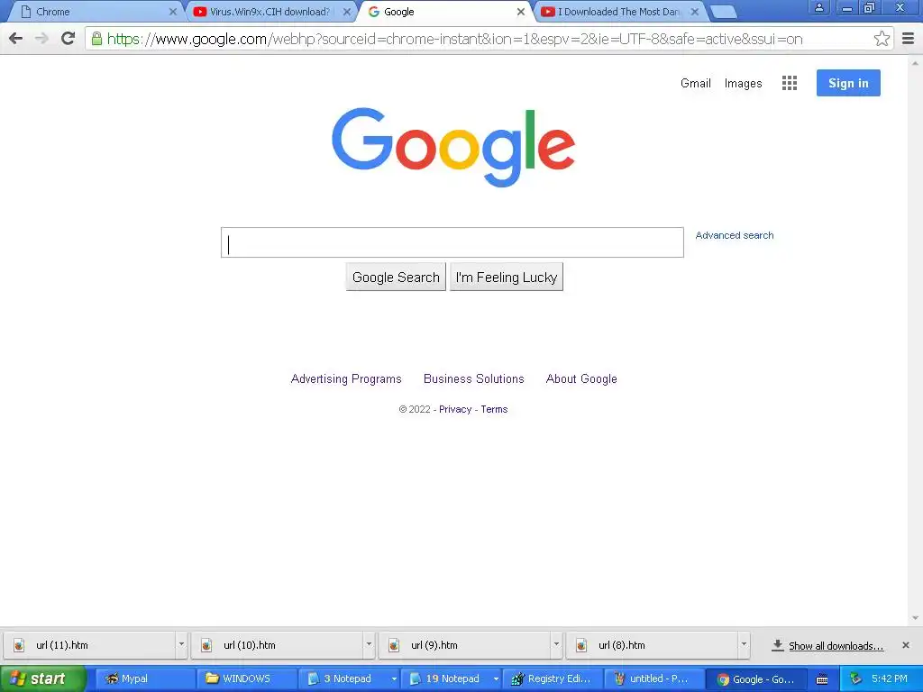Click the 5:42 PM taskbar clock
Image resolution: width=923 pixels, height=692 pixels.
[x=890, y=679]
